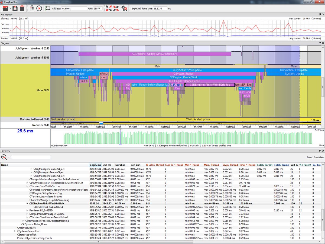This screenshot has height=244, width=325.
Task: Click the expand all arrows icon
Action: [109, 8]
